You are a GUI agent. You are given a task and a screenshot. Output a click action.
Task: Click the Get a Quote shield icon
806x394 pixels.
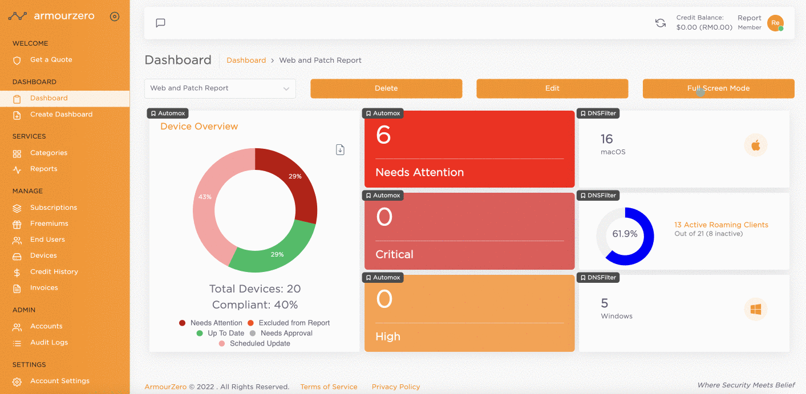tap(17, 60)
